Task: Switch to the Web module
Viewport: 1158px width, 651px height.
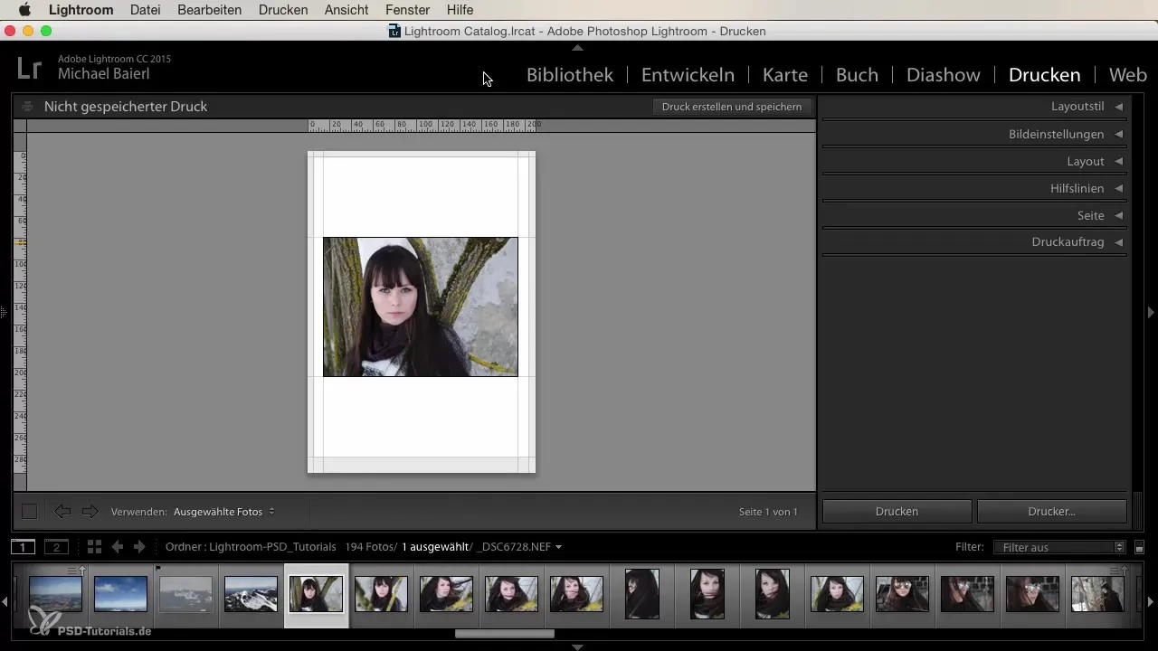Action: click(1128, 75)
